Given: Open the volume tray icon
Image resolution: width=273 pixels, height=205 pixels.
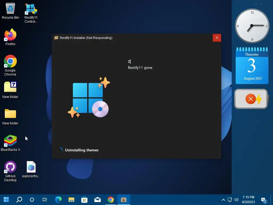Looking at the screenshot, I should point(236,200).
